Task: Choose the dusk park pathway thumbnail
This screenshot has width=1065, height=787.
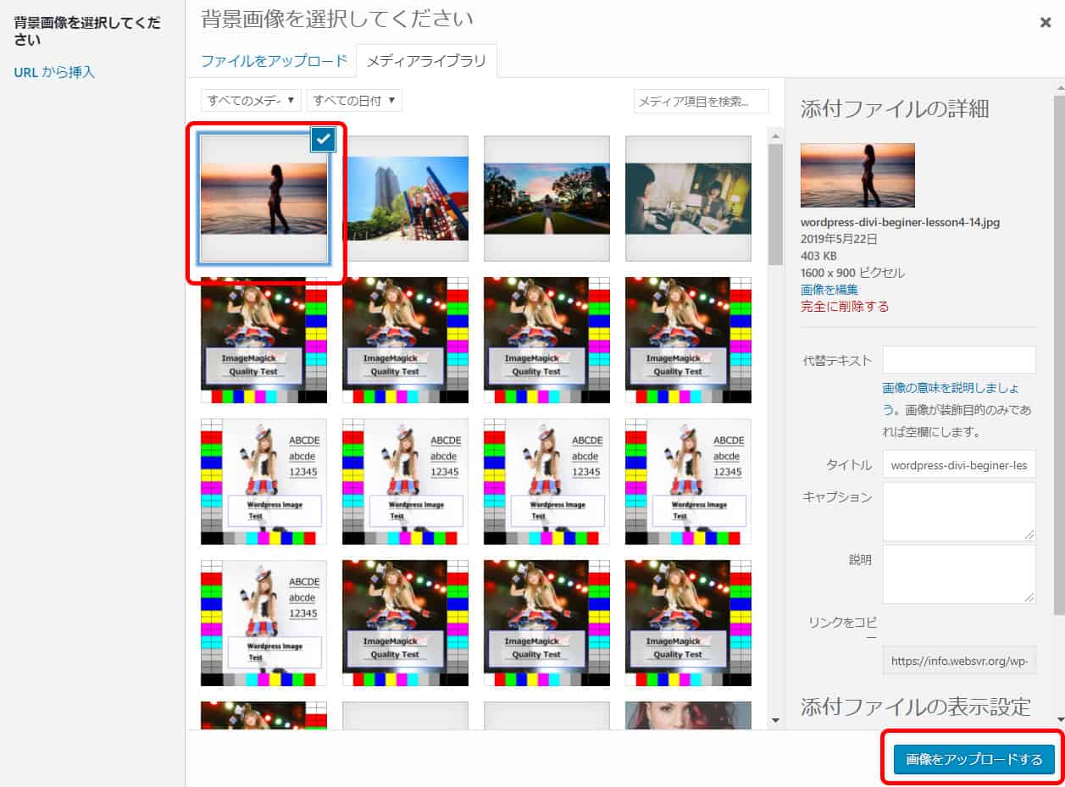Action: (x=546, y=199)
